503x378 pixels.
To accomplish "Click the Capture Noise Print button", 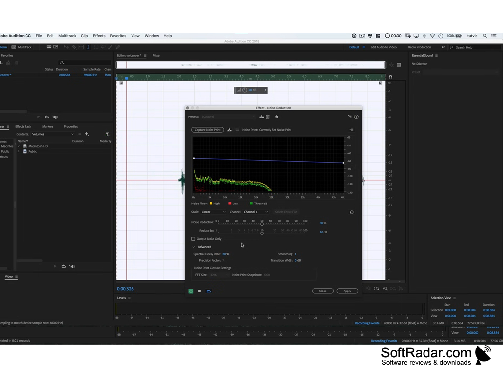I will [208, 130].
